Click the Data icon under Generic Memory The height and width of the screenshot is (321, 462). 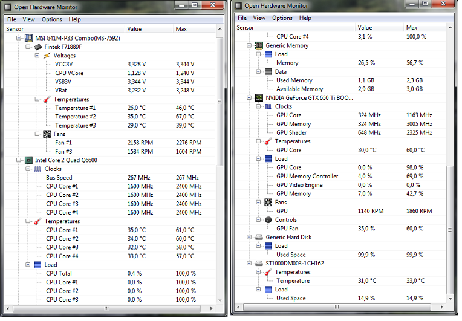[x=268, y=71]
